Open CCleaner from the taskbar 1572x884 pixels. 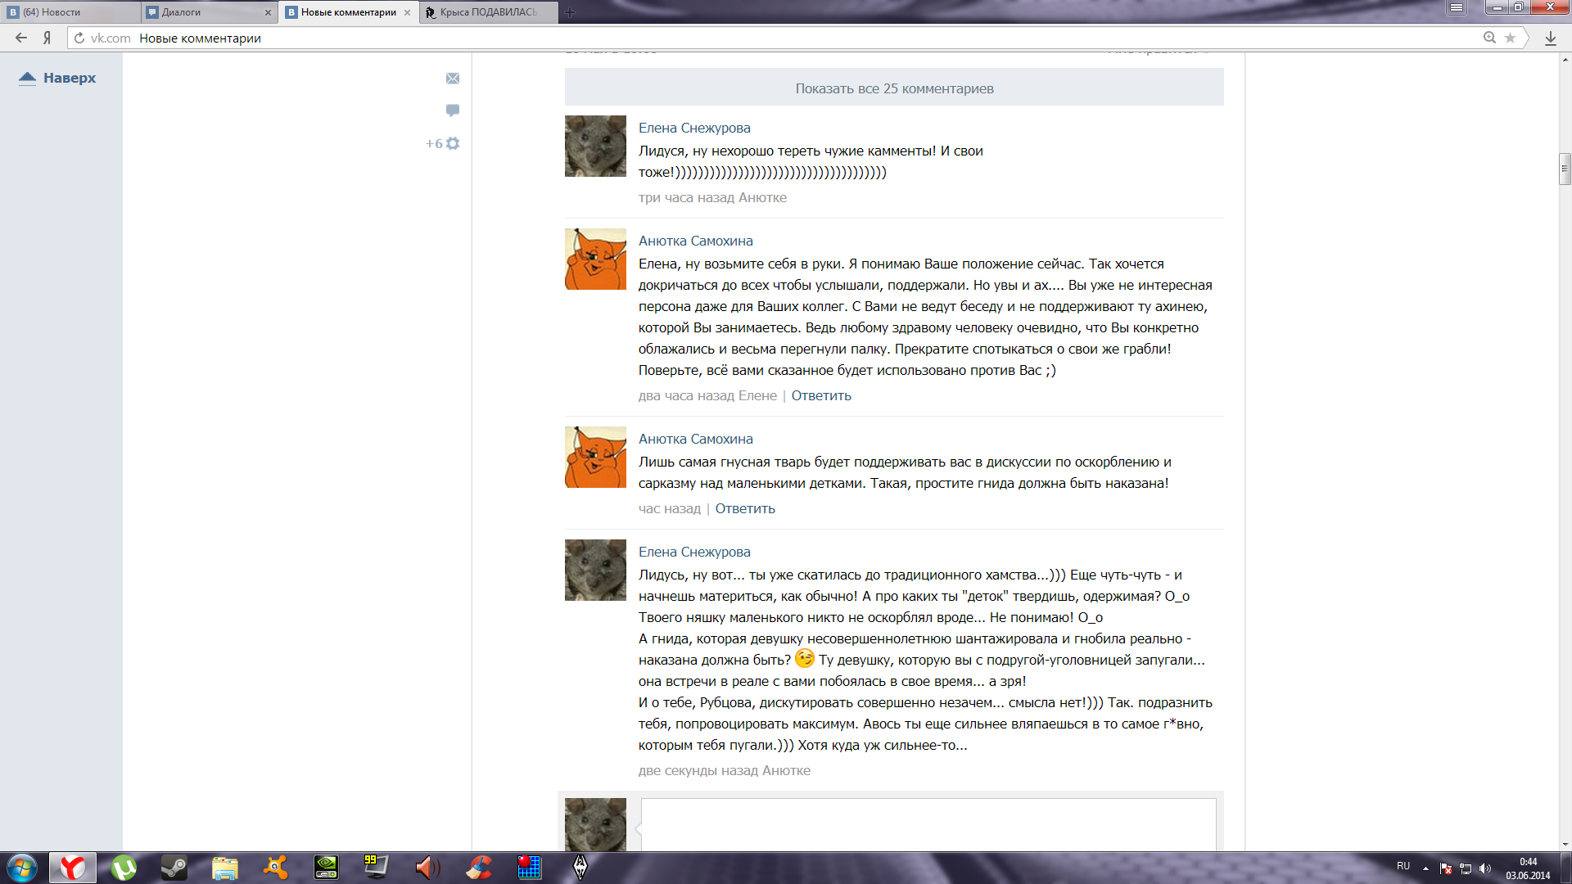click(x=478, y=867)
